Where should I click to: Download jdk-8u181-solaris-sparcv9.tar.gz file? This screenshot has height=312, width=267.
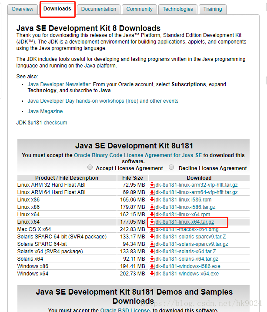(x=191, y=244)
